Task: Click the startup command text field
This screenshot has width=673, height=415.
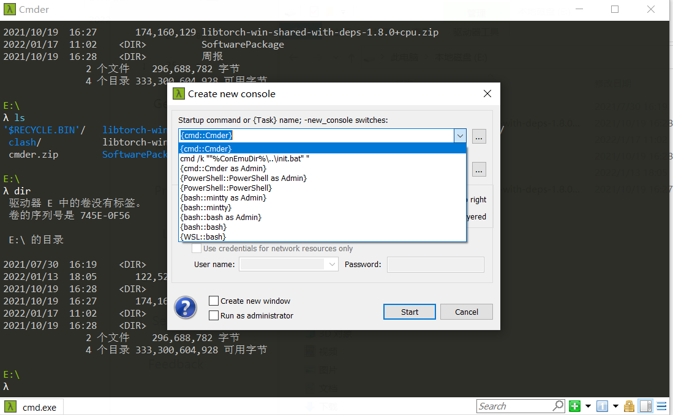Action: pos(317,136)
